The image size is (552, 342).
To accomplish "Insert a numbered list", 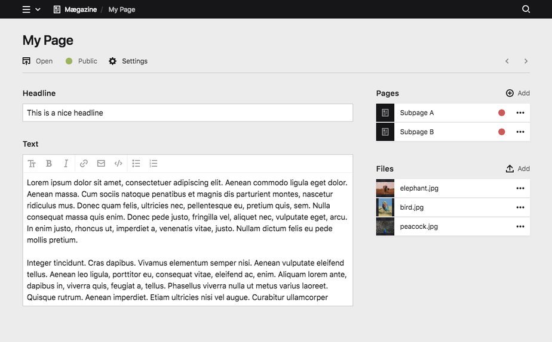I will 154,164.
